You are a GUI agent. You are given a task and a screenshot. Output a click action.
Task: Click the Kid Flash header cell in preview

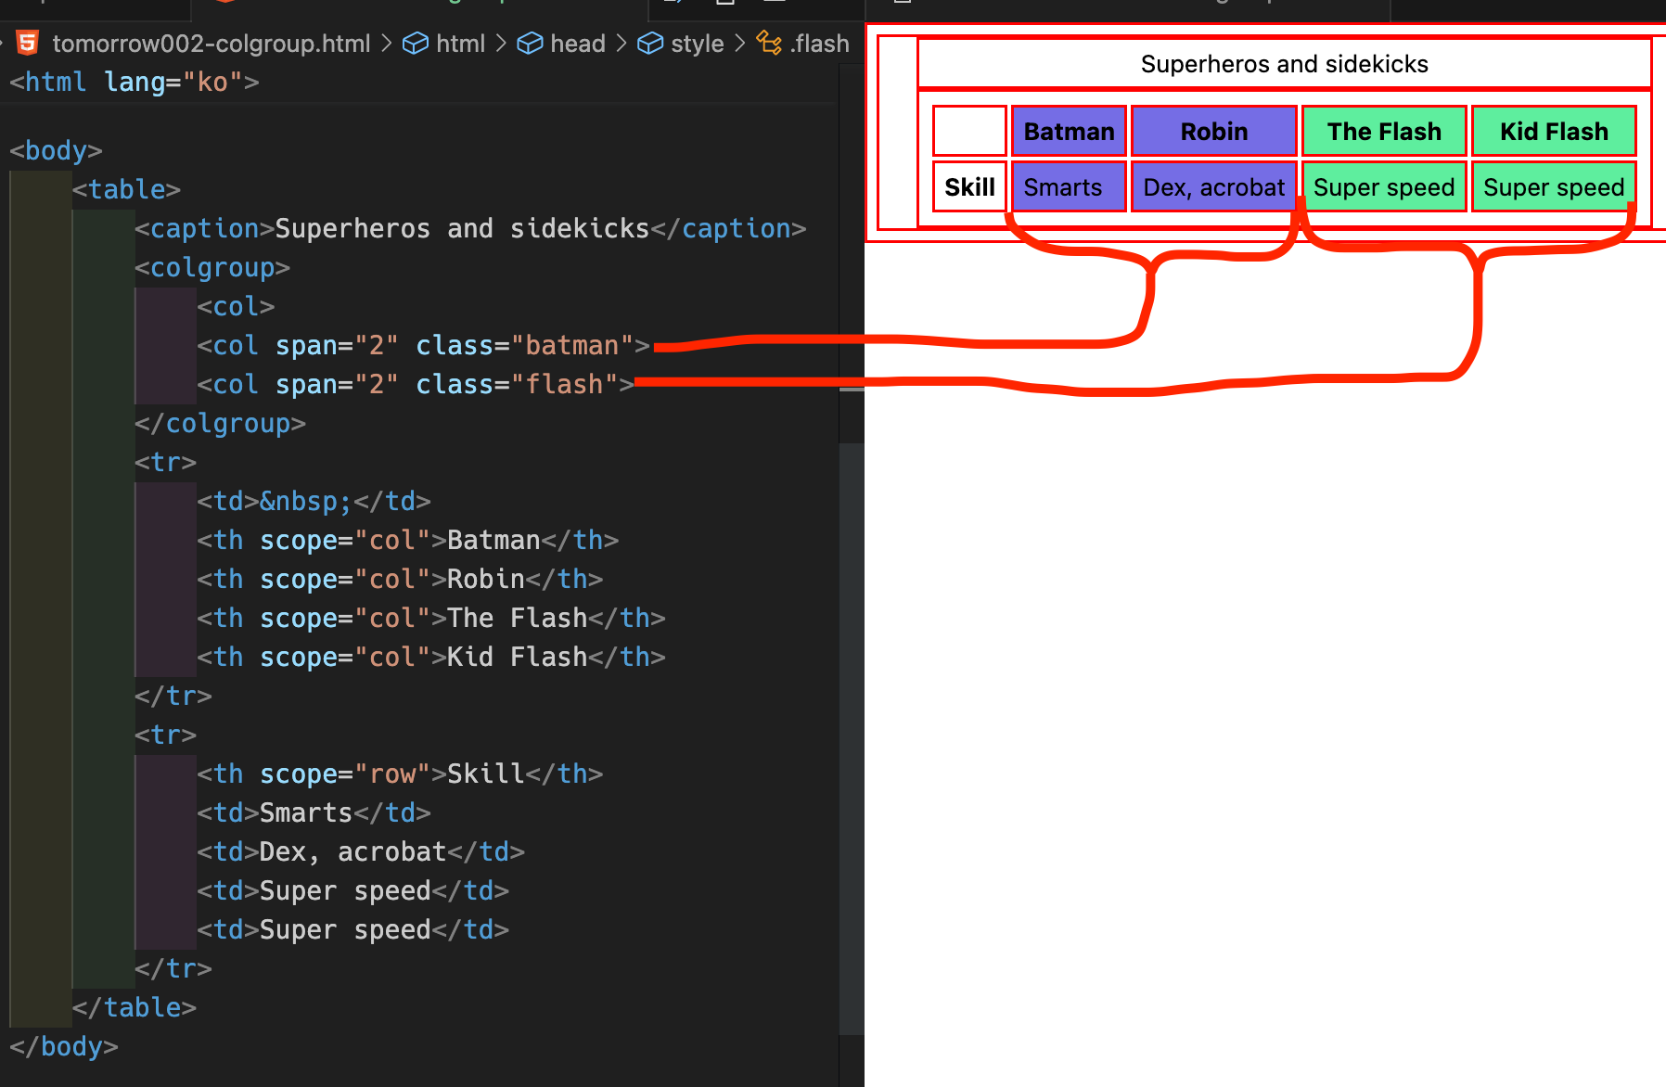coord(1554,132)
